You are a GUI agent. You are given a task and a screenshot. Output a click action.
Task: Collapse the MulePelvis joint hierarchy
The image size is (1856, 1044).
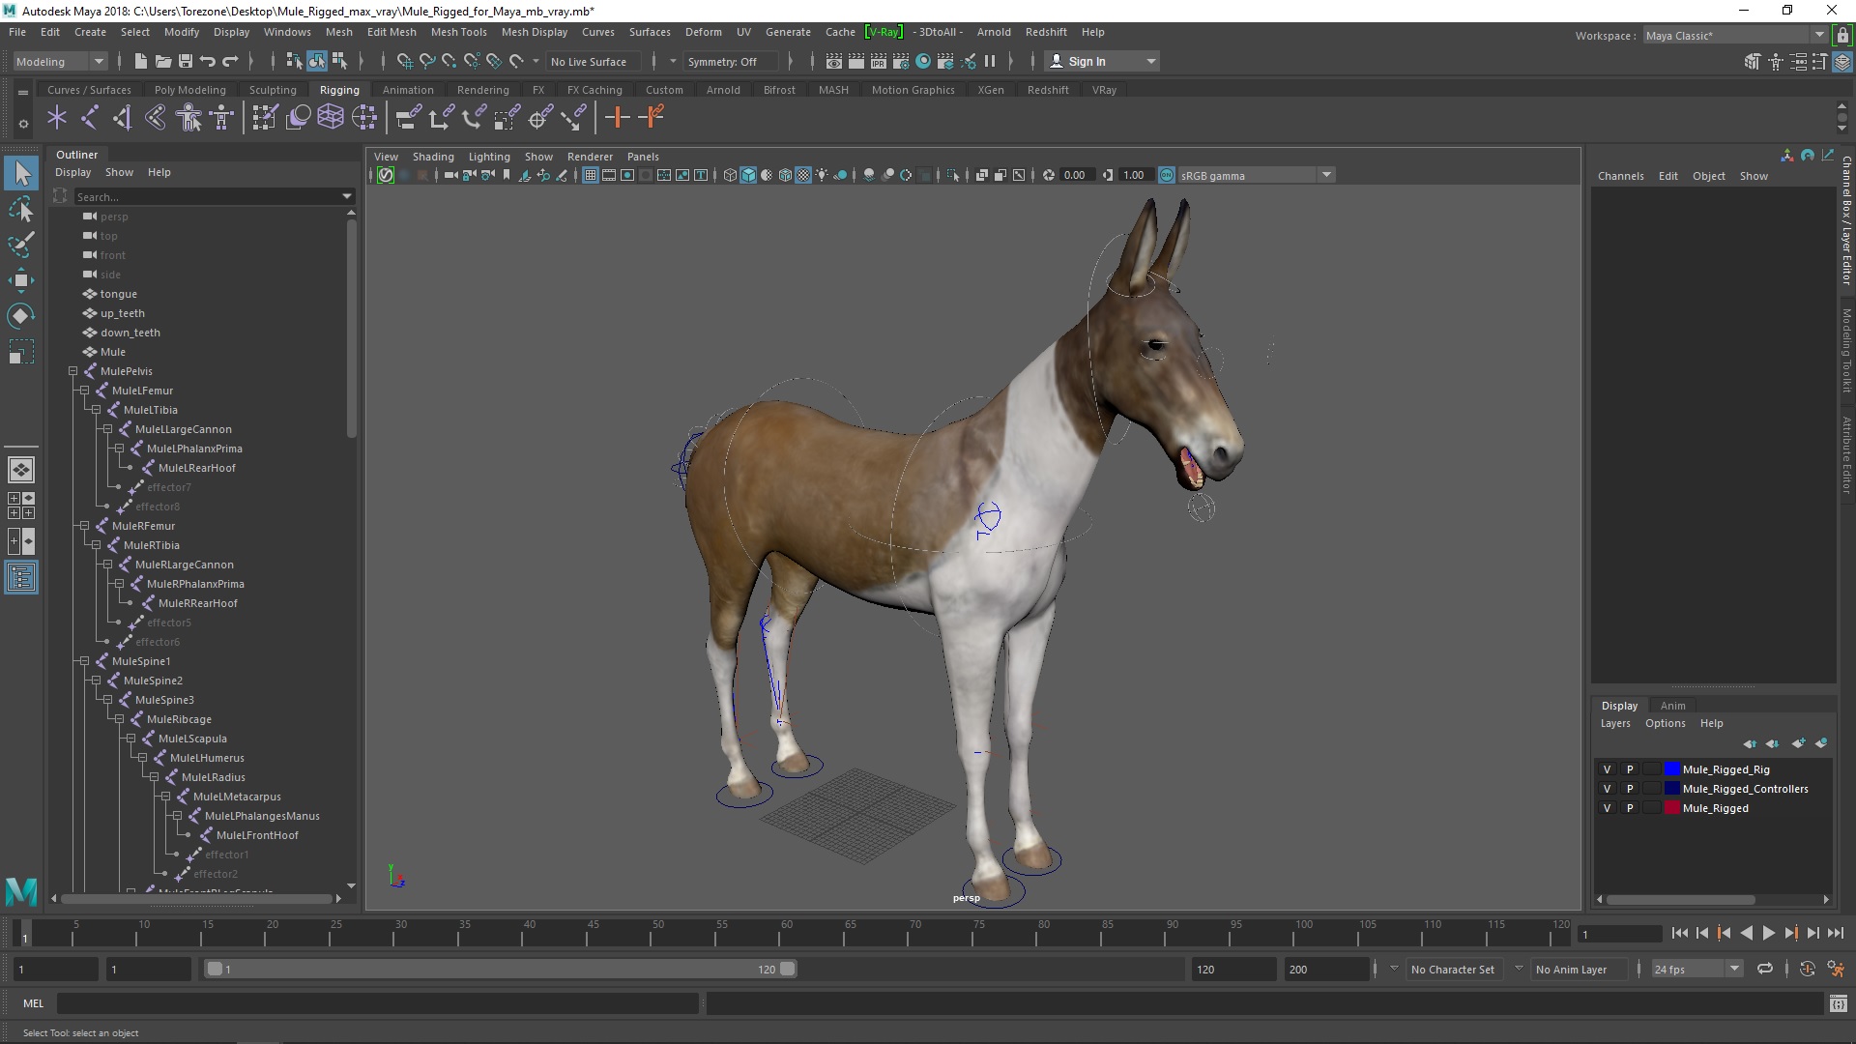[73, 371]
